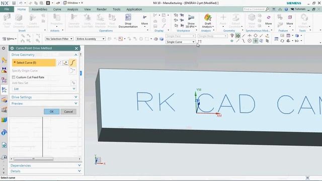Toggle the Arc Center snap circle-dot icon
Viewport: 322px width, 181px height.
(x=250, y=41)
